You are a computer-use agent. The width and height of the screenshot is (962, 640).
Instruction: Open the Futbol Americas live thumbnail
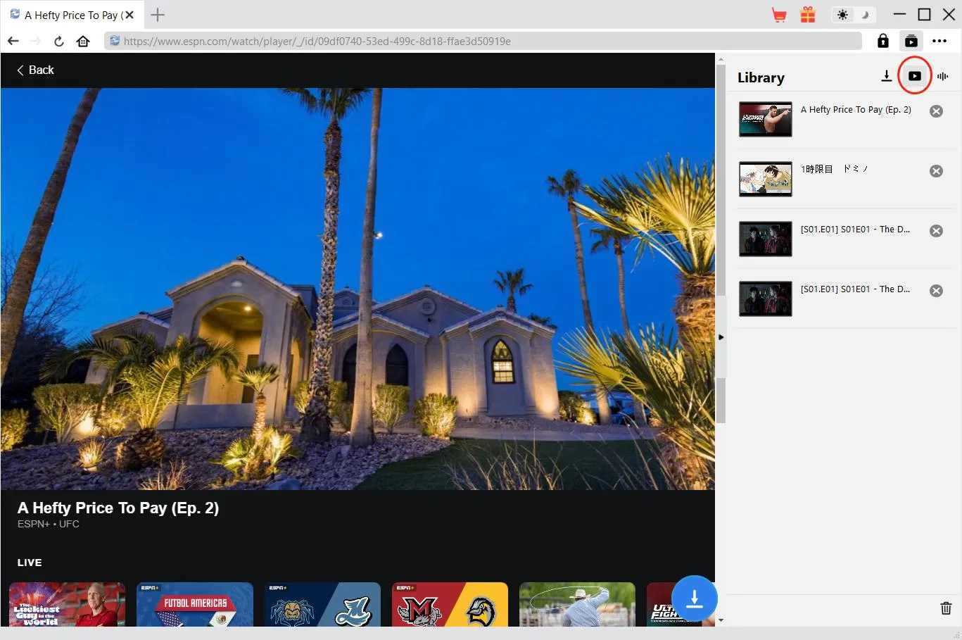[195, 604]
